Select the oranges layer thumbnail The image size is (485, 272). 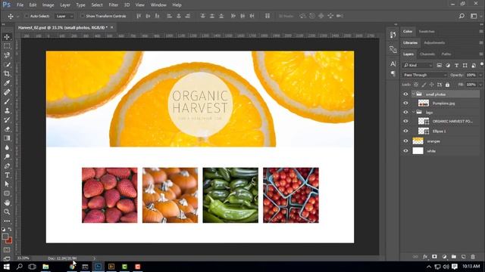(418, 141)
